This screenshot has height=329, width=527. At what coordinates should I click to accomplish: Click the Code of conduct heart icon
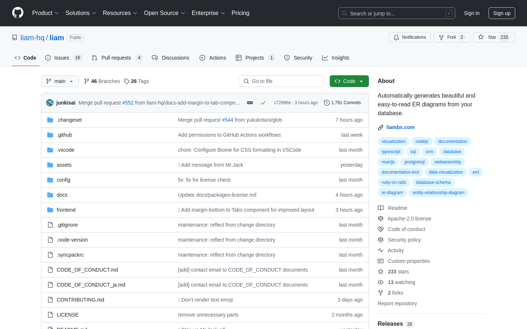[x=381, y=229]
